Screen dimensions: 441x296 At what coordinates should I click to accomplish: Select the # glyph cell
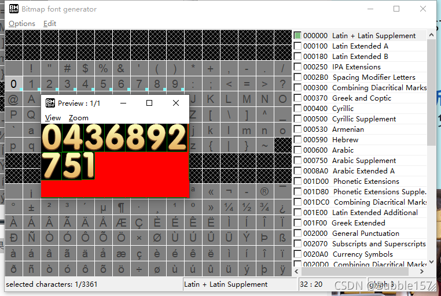[67, 68]
